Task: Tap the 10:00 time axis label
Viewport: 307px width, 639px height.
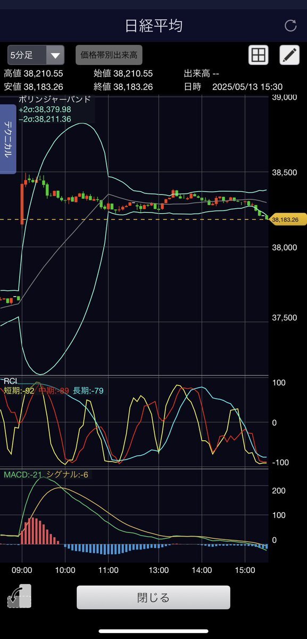Action: coord(65,570)
